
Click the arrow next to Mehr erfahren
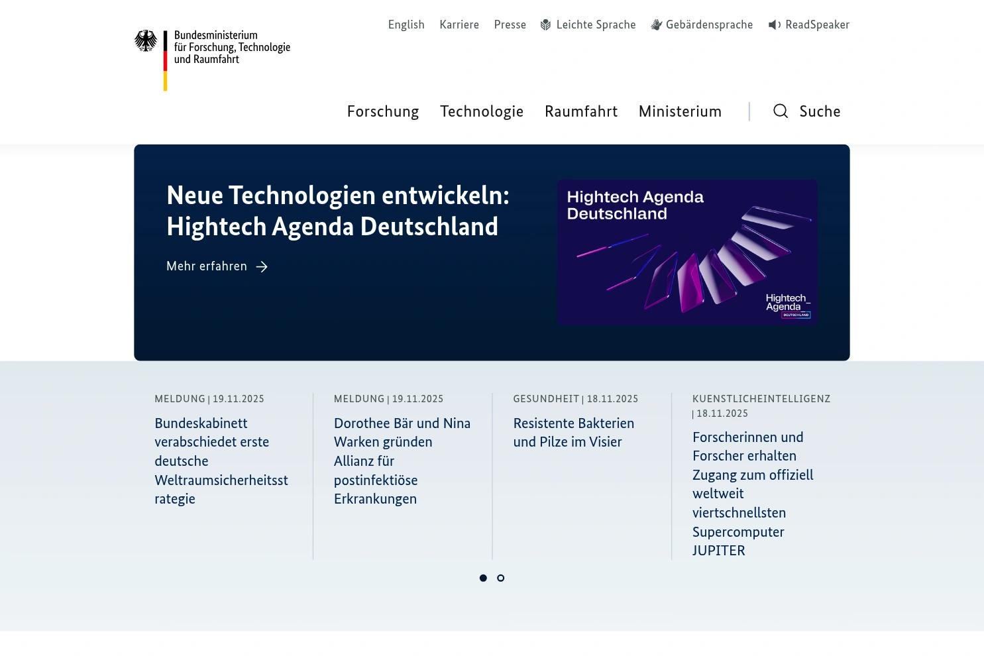[262, 266]
